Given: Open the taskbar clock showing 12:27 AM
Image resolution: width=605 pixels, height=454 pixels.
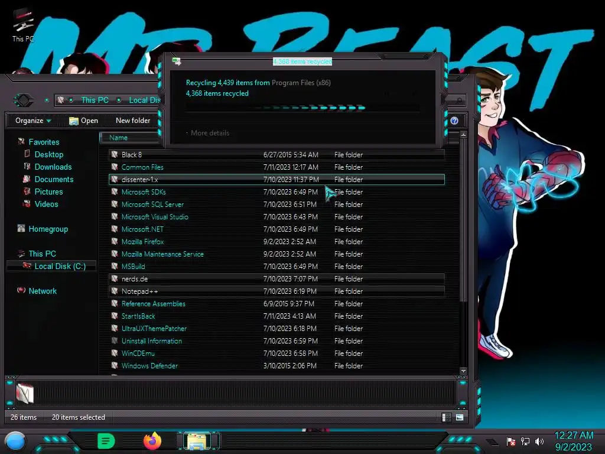Looking at the screenshot, I should click(x=574, y=441).
